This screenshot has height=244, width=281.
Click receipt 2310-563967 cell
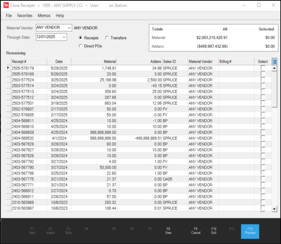click(29, 208)
